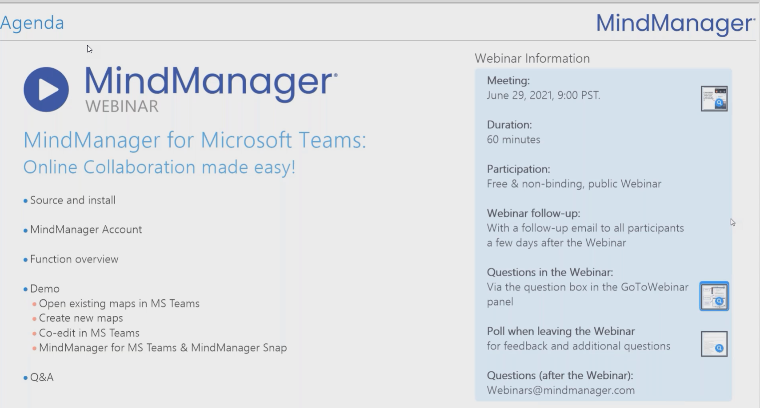Select the Function overview bullet

(x=74, y=259)
